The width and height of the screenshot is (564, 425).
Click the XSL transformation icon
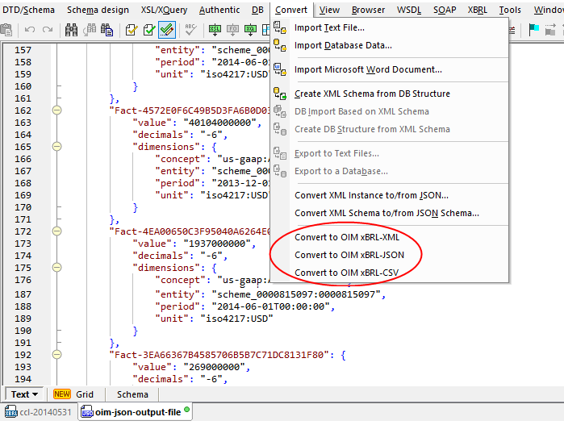pyautogui.click(x=215, y=30)
